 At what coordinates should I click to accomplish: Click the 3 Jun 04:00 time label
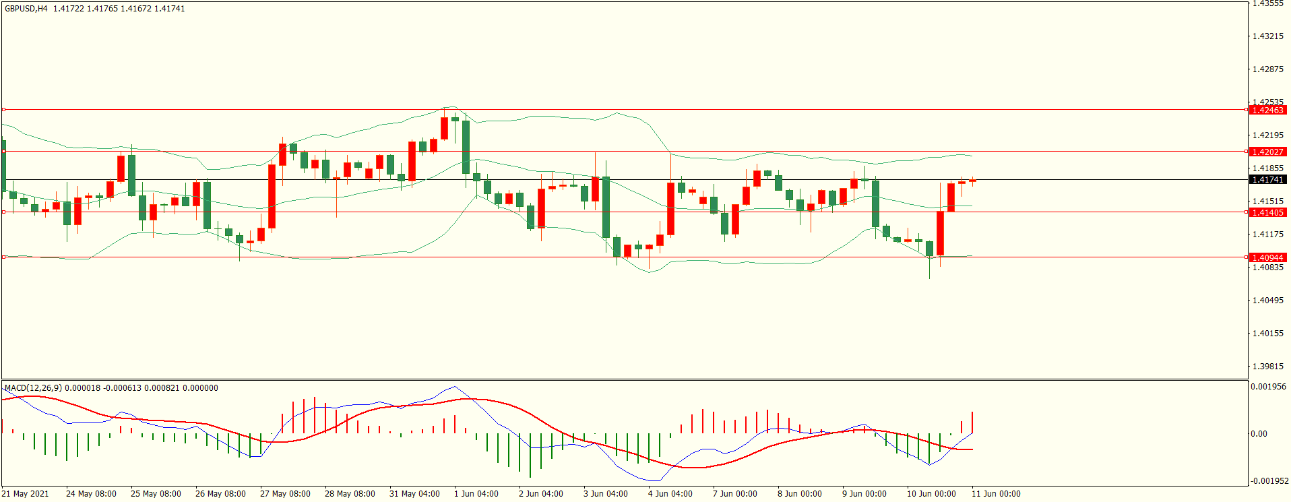click(x=606, y=494)
